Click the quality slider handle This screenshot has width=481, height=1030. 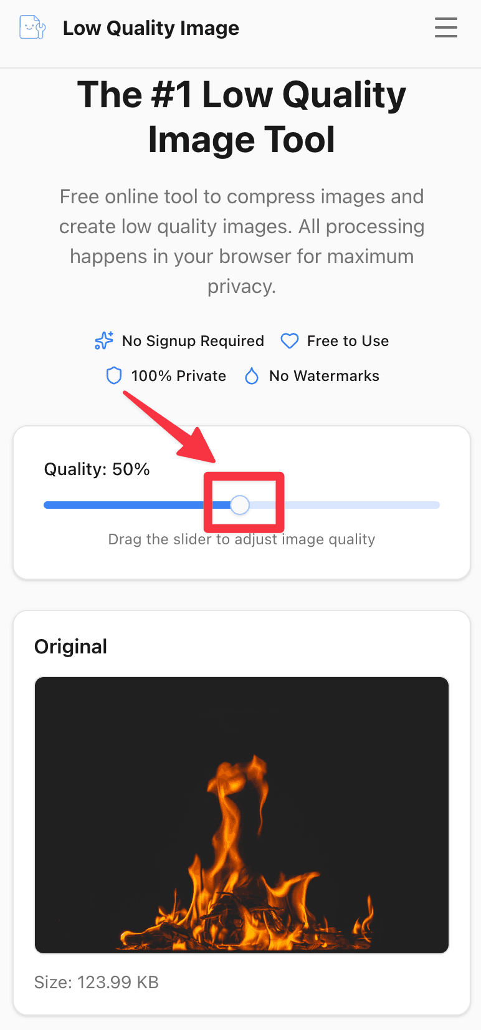(240, 505)
